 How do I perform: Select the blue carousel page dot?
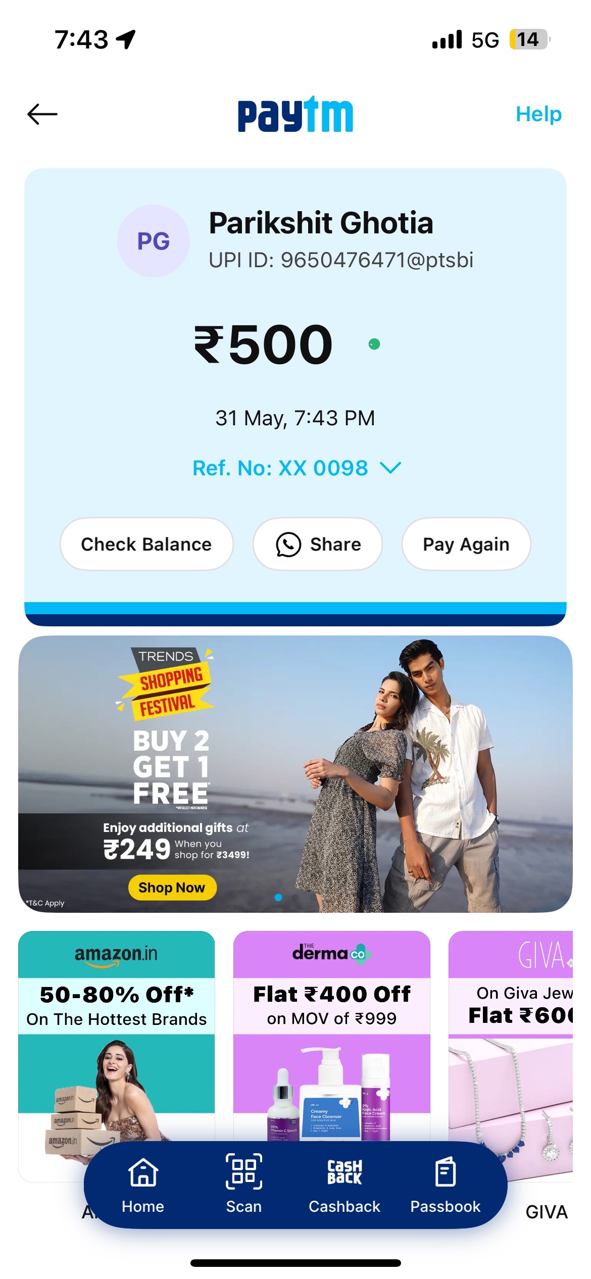[278, 897]
